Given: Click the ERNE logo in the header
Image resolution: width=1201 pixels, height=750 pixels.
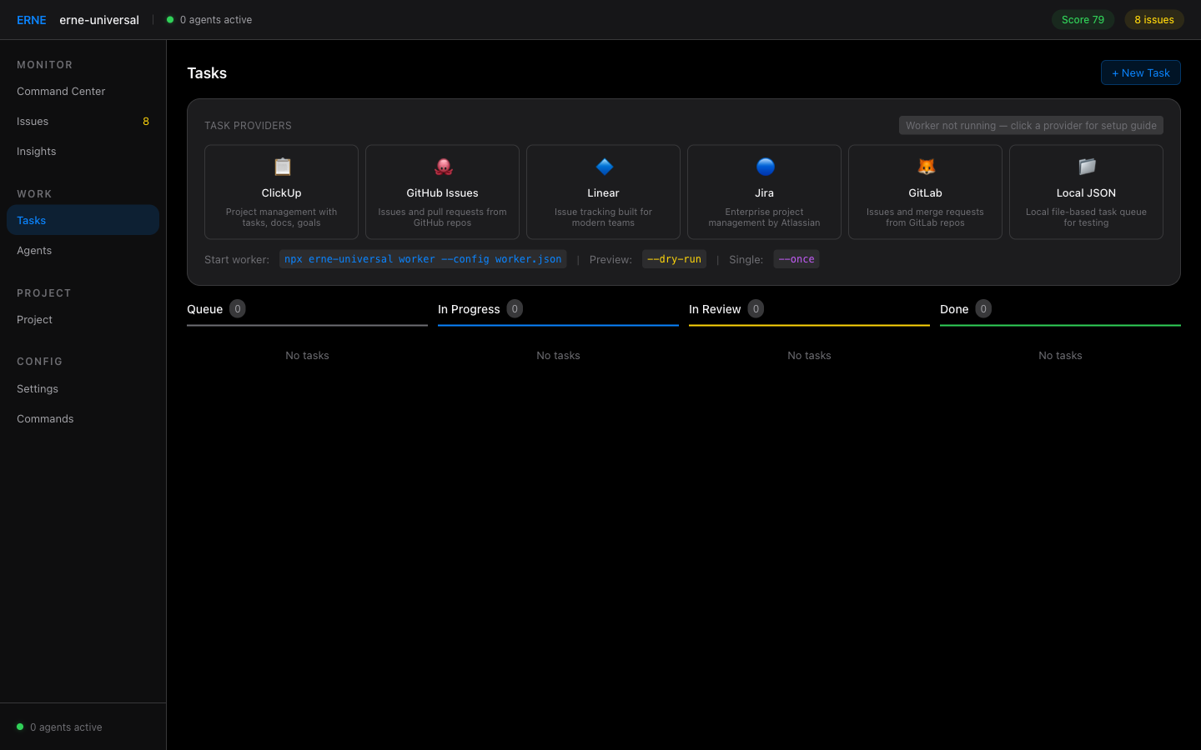Looking at the screenshot, I should pos(32,20).
